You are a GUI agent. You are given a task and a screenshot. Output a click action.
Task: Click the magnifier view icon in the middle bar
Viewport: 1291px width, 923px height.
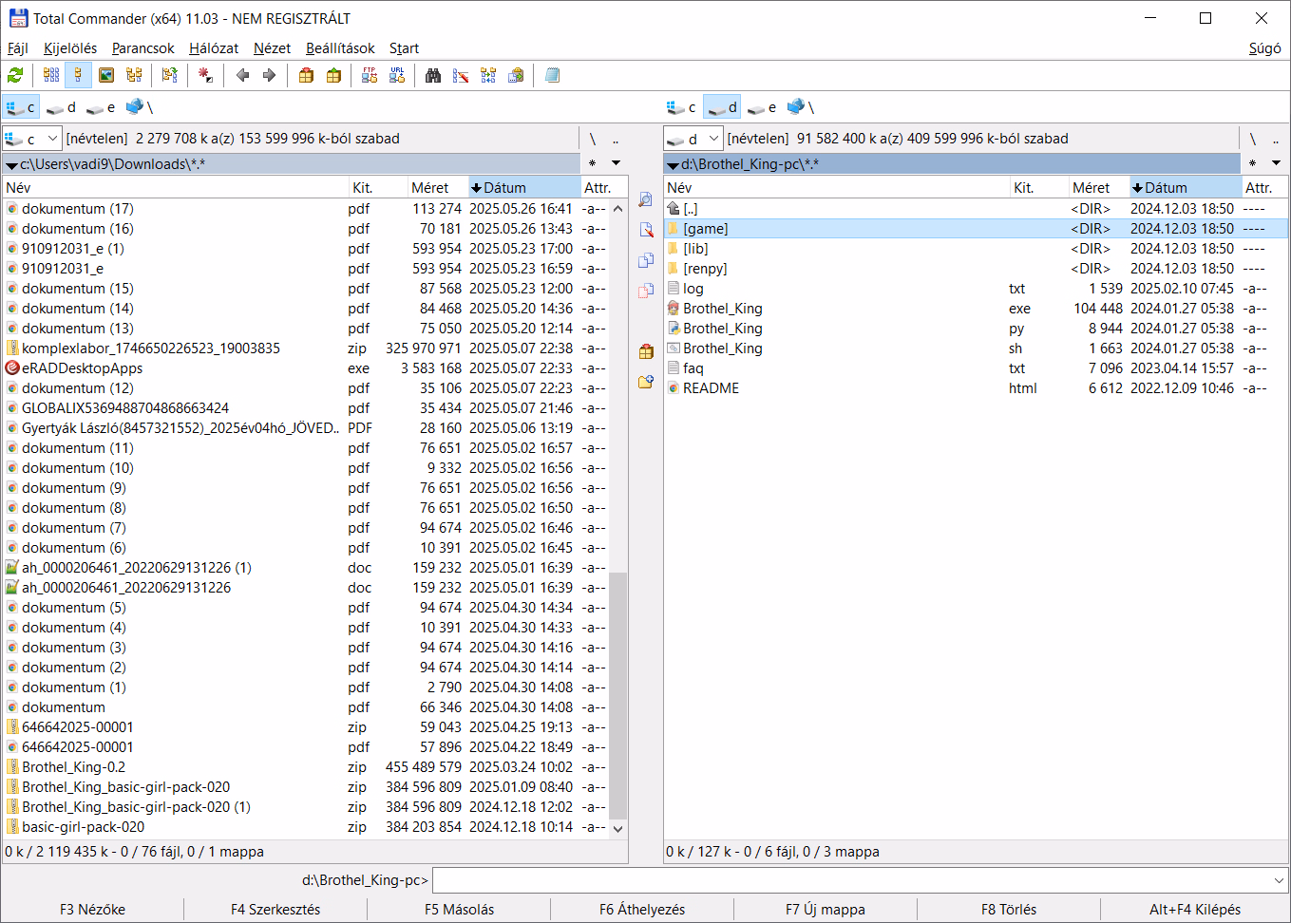(646, 200)
